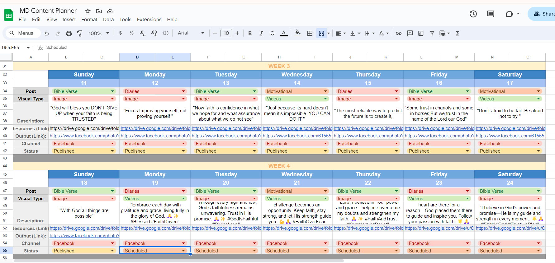Open the comments panel icon

pyautogui.click(x=491, y=14)
